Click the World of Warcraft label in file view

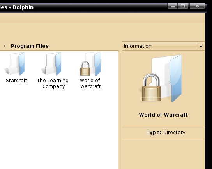pyautogui.click(x=90, y=83)
